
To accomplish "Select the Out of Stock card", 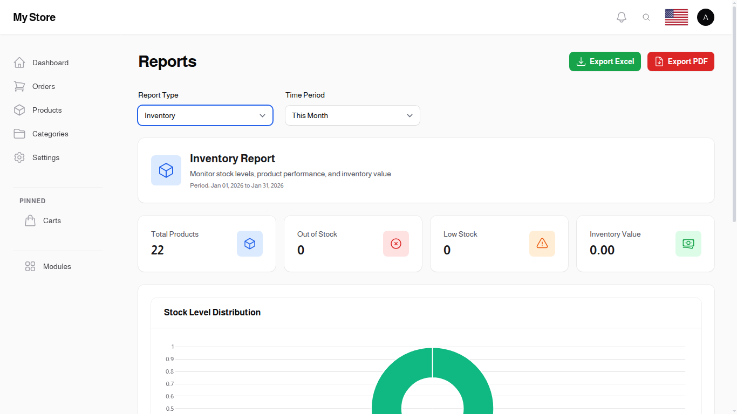I will click(352, 244).
